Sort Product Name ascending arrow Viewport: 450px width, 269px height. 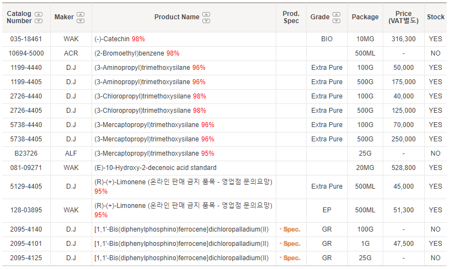pos(206,14)
